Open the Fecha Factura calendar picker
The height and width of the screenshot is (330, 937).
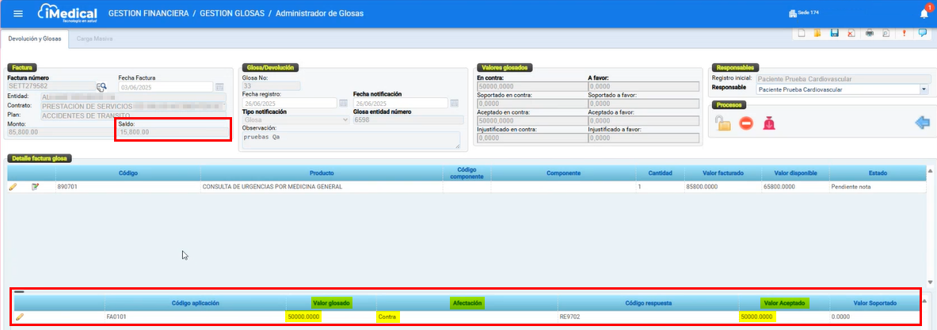pyautogui.click(x=219, y=87)
